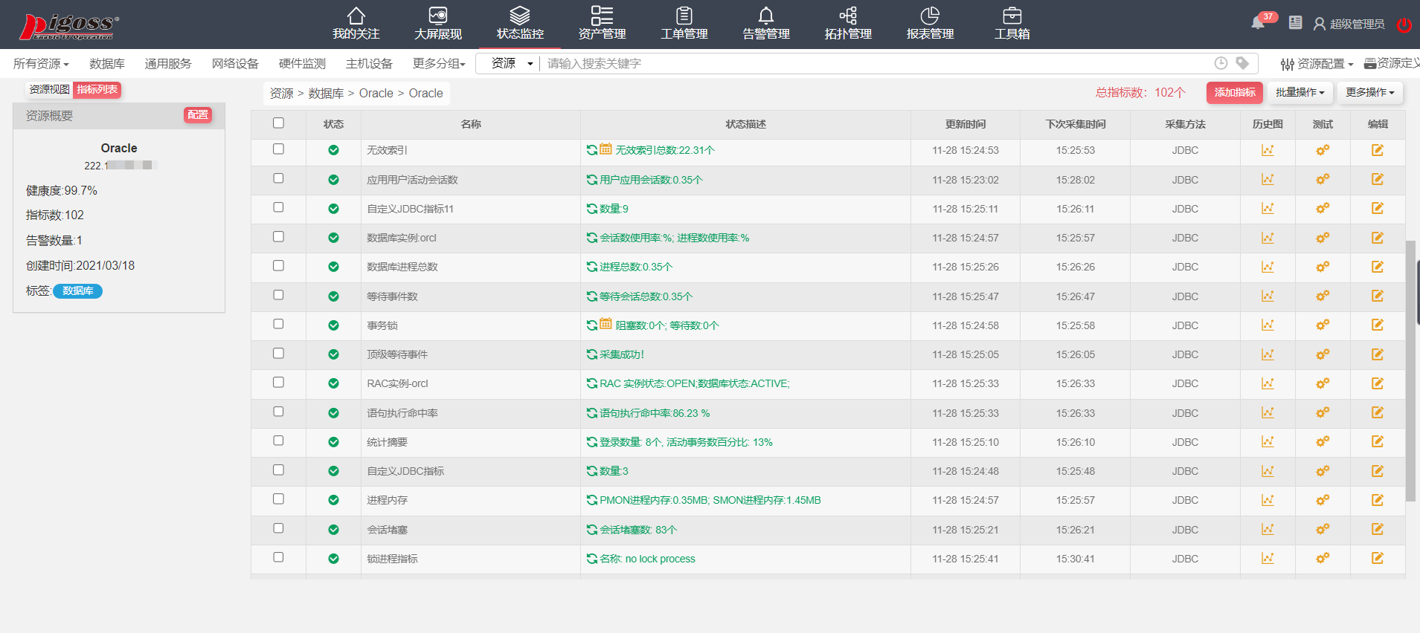Check the 应用用户活动会话数 row checkbox
This screenshot has width=1420, height=633.
[x=278, y=178]
